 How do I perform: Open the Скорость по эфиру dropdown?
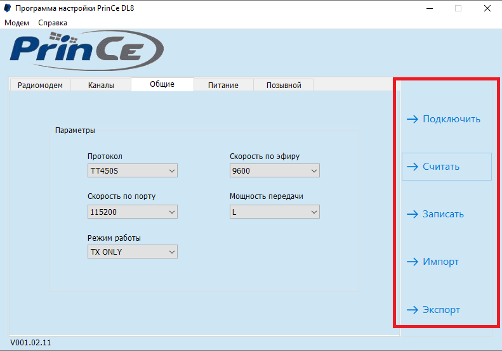pos(275,170)
